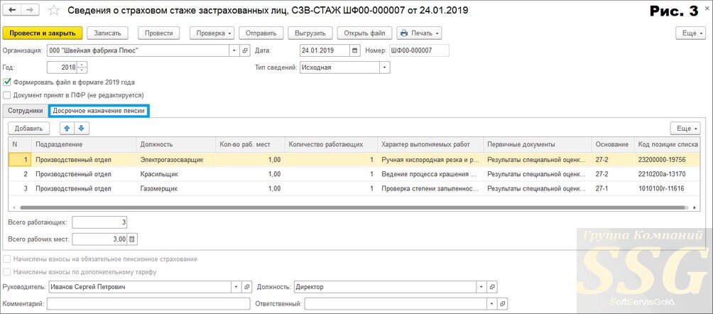Go forward with the right arrow button
The width and height of the screenshot is (713, 314).
(x=30, y=9)
